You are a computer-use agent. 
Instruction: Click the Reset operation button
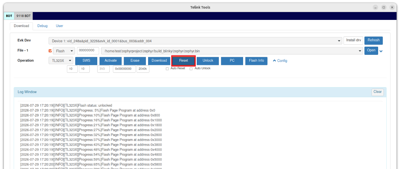[x=183, y=61]
